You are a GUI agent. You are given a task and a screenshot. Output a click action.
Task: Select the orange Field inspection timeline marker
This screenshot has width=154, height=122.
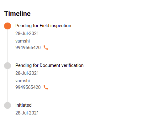pos(8,26)
